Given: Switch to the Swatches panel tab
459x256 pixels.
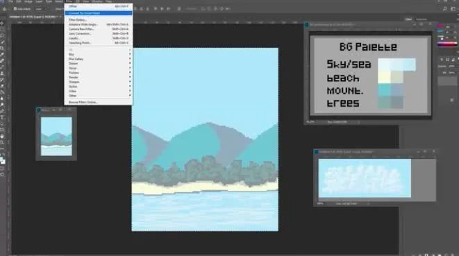Looking at the screenshot, I should 422,19.
